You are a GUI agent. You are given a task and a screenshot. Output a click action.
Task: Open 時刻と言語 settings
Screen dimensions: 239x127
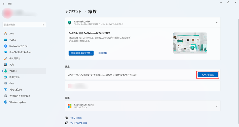[24, 77]
